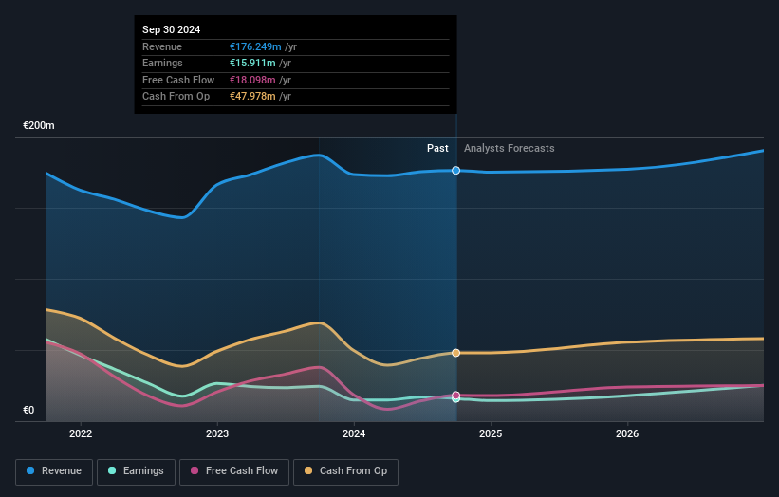This screenshot has height=497, width=779.
Task: Click the Cash From Op label in tooltip
Action: coord(176,97)
